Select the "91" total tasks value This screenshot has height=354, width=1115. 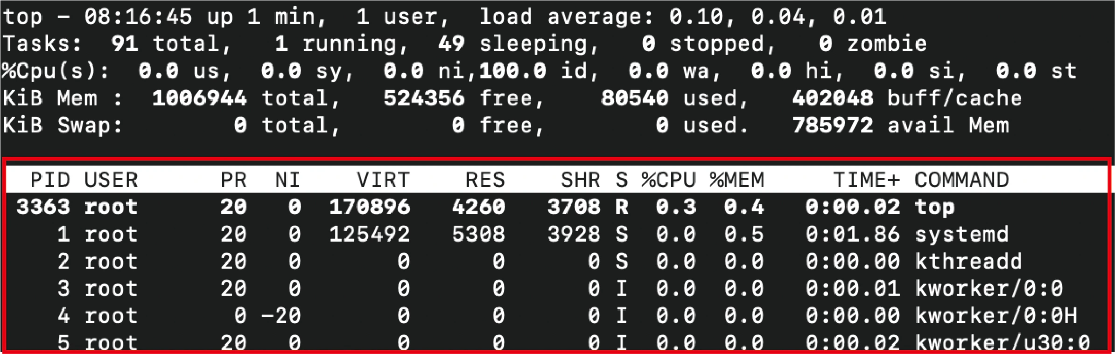pos(125,44)
